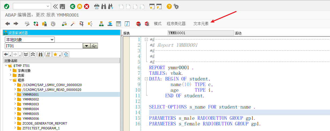Click the YMMR0001 report name field
This screenshot has width=330, height=131.
[200, 33]
